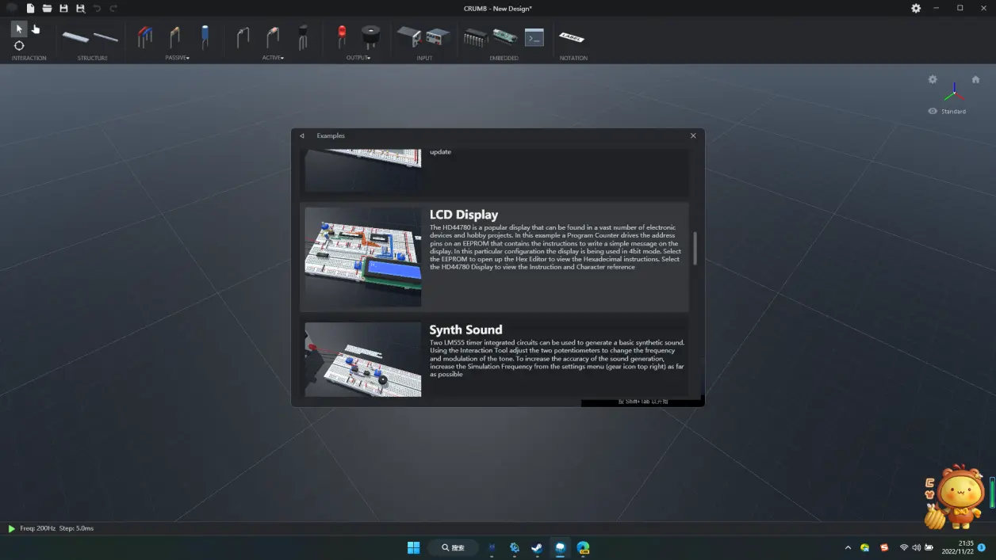Expand the OUTPUT components dropdown
Image resolution: width=996 pixels, height=560 pixels.
(x=358, y=58)
